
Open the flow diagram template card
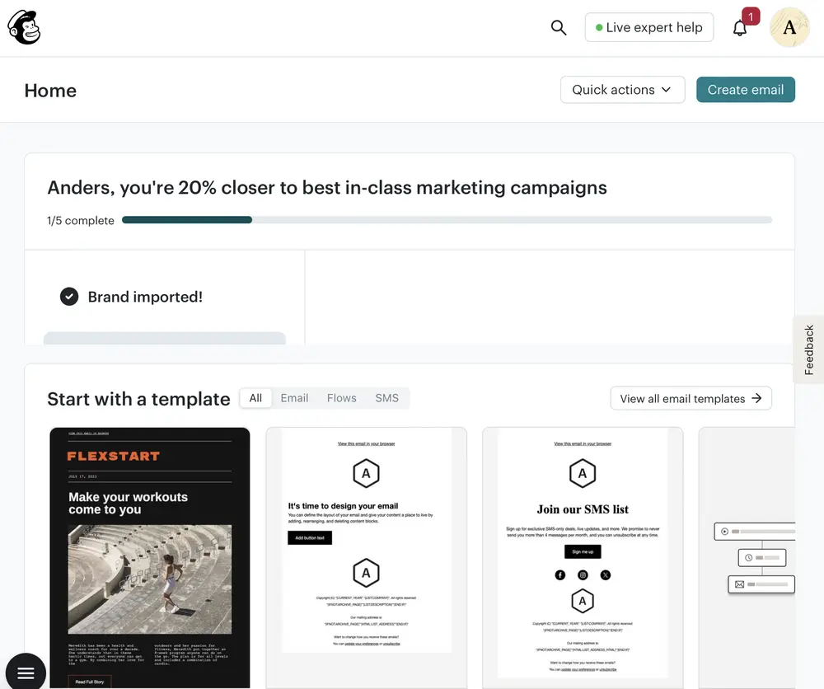coord(747,558)
